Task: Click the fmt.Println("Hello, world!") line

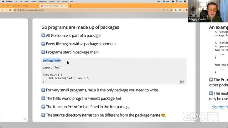Action: pos(69,78)
